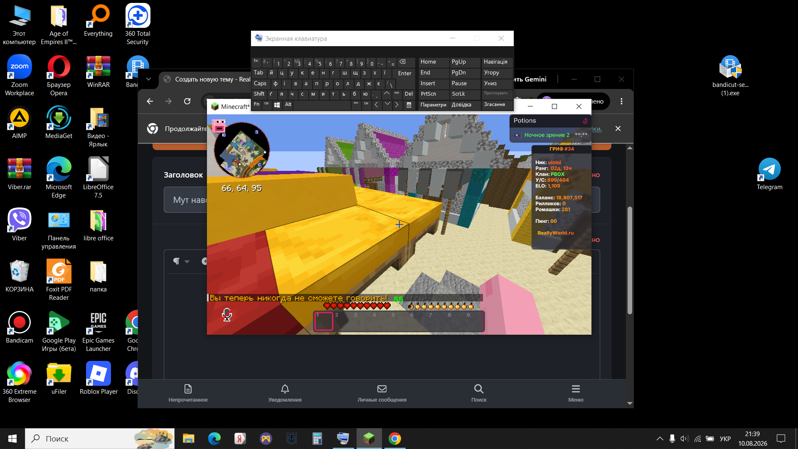
Task: Toggle the left Shift key on the on-screen keyboard
Action: (x=259, y=94)
